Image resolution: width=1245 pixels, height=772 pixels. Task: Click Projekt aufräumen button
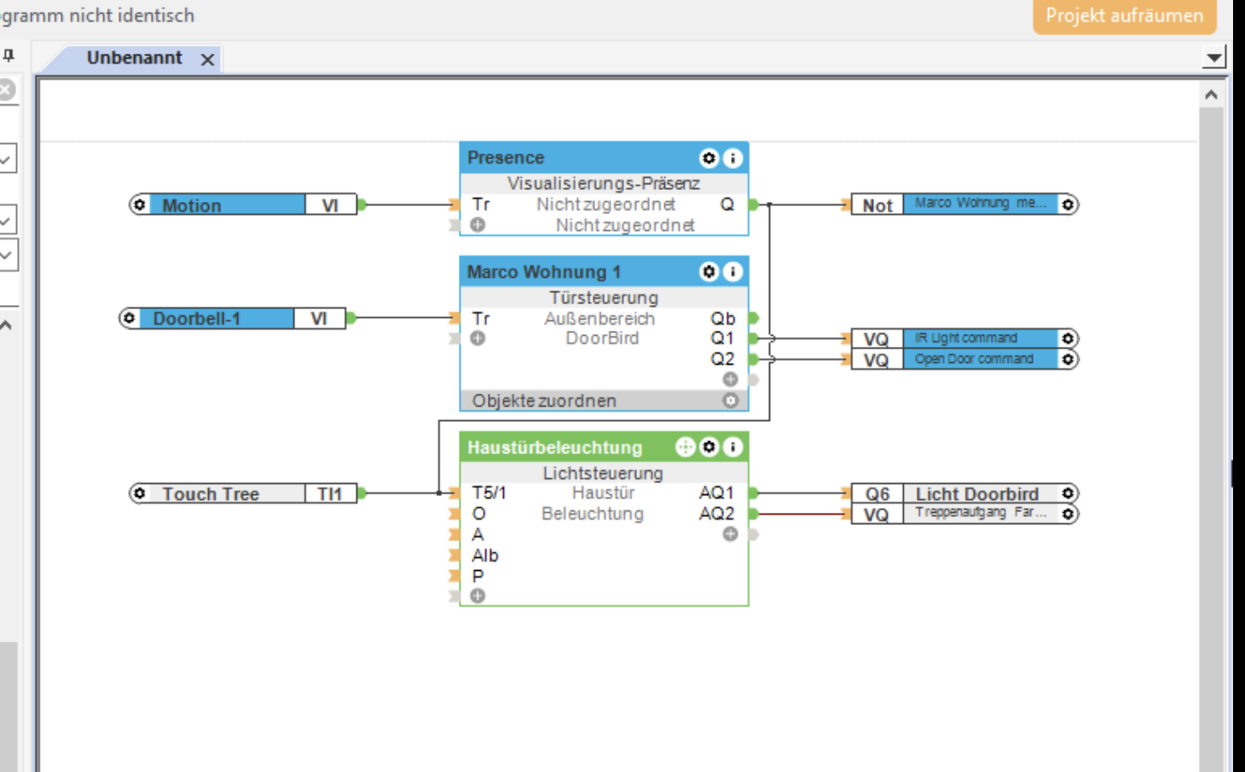point(1125,16)
